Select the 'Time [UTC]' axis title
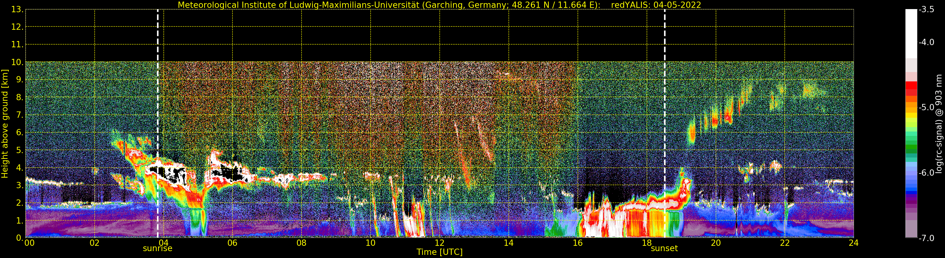The height and width of the screenshot is (258, 945). [x=439, y=252]
